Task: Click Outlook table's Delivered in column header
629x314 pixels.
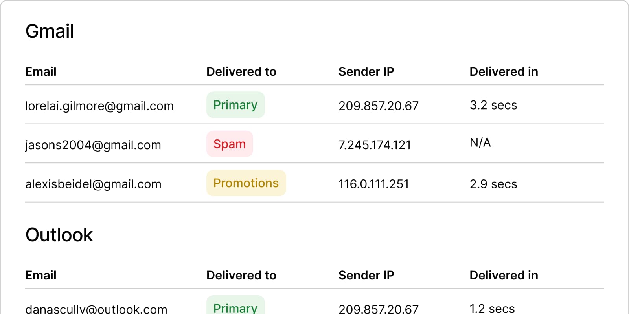Action: 504,276
